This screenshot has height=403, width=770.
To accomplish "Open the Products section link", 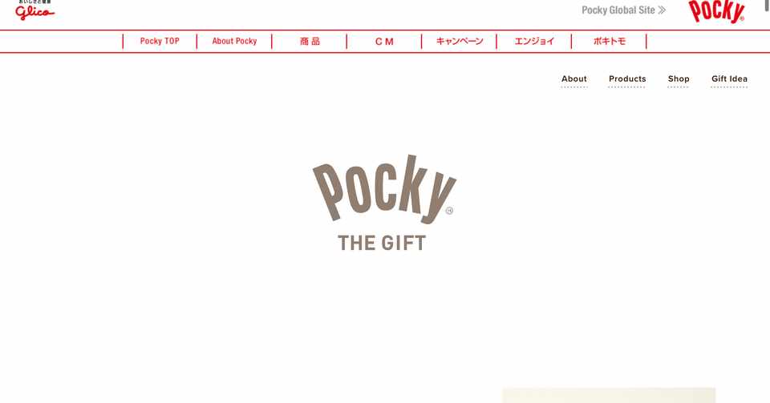I will tap(627, 79).
